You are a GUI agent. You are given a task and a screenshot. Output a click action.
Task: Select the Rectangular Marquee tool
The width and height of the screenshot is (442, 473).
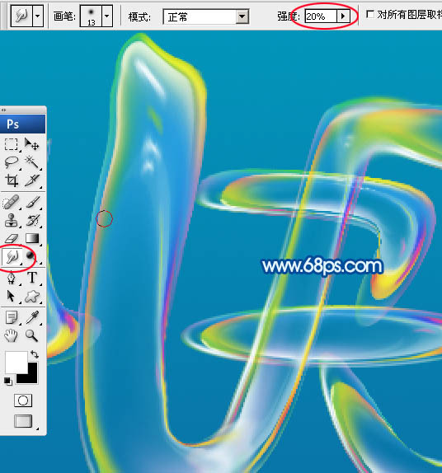point(12,144)
